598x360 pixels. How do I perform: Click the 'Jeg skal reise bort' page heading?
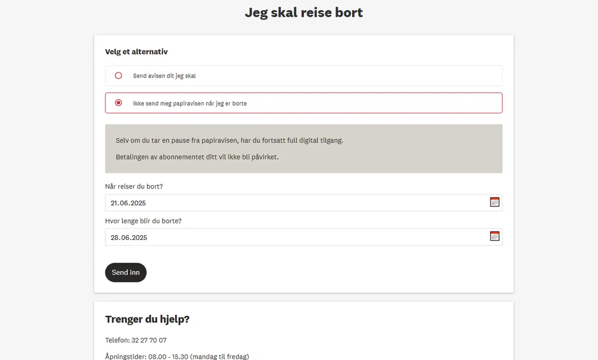pos(304,13)
